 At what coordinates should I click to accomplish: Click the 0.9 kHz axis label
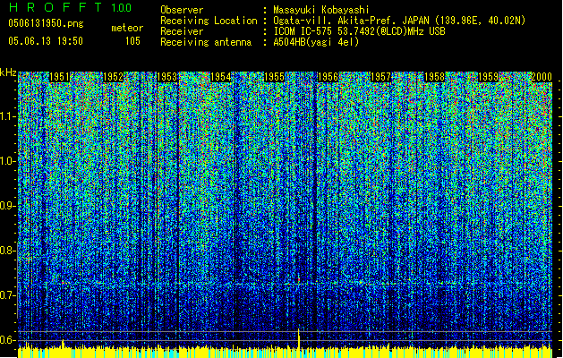click(x=7, y=206)
